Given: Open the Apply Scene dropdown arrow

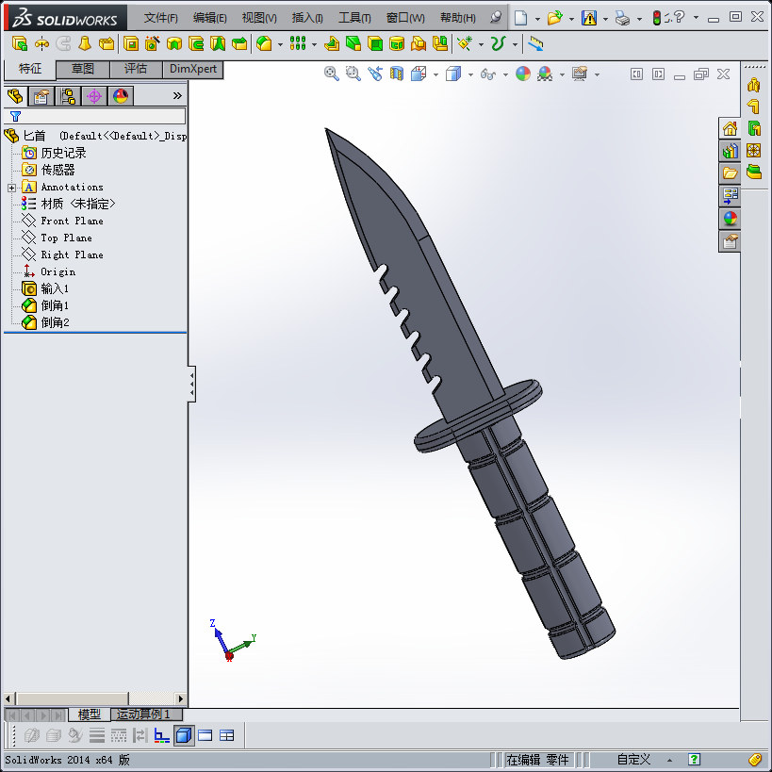Looking at the screenshot, I should [x=562, y=74].
